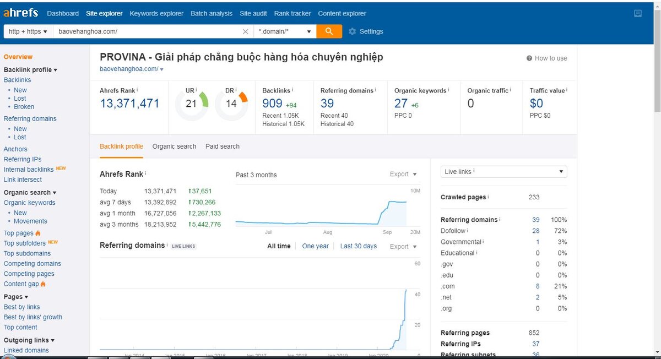Open Linked domains in the sidebar
Image resolution: width=661 pixels, height=359 pixels.
[26, 350]
